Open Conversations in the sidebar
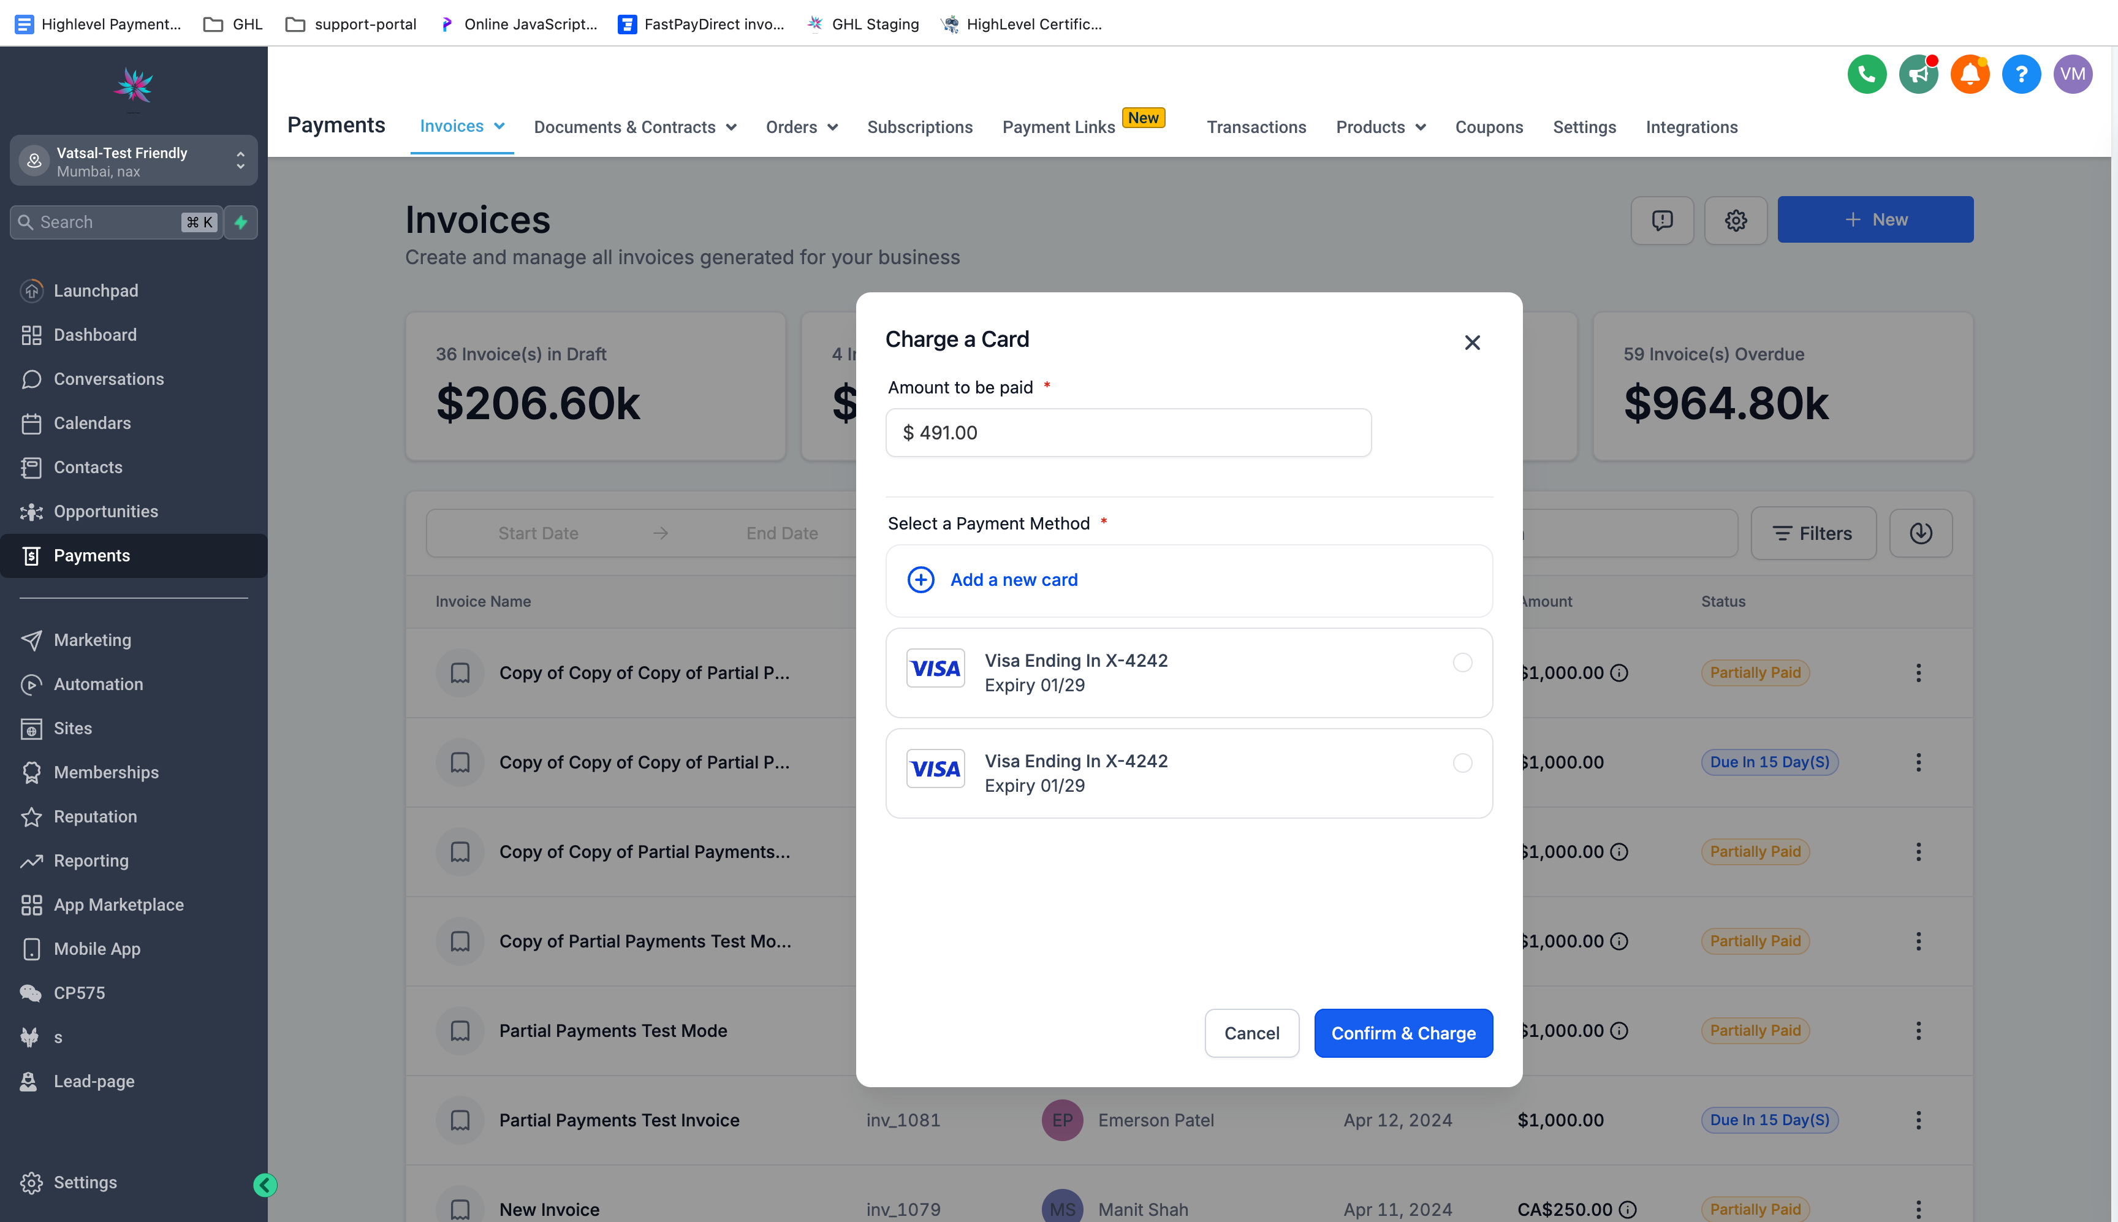Screen dimensions: 2118x1222 [108, 379]
